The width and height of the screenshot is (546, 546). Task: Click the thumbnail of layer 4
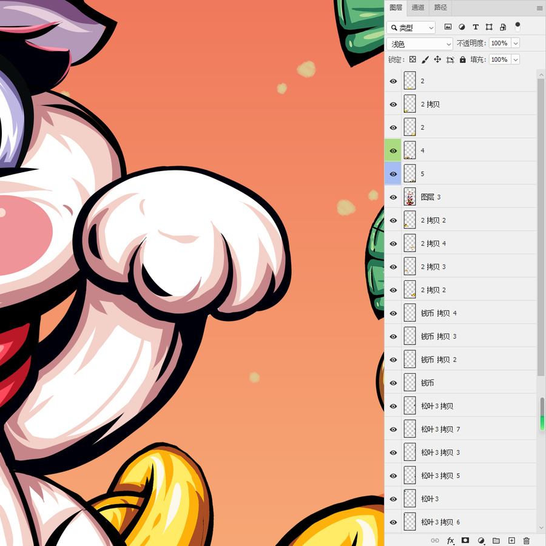(x=410, y=150)
